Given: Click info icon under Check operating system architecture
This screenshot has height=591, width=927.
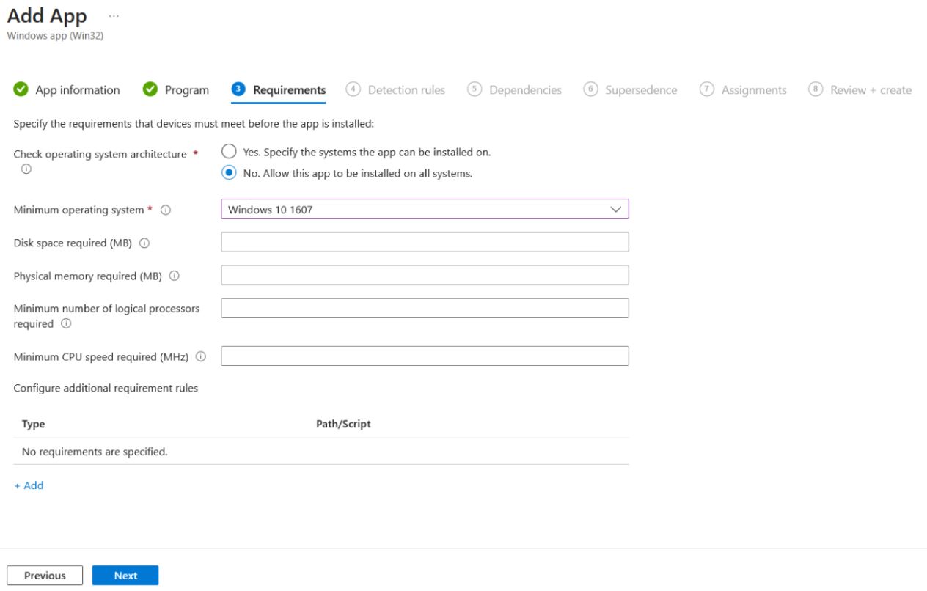Looking at the screenshot, I should 26,169.
